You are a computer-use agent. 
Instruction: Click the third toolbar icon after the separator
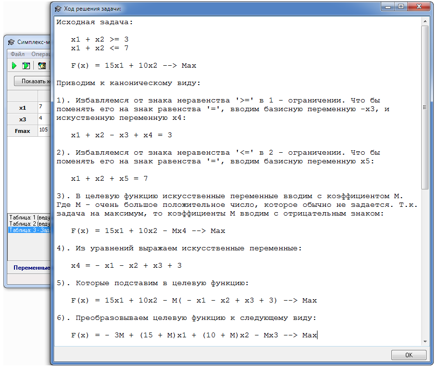click(42, 66)
